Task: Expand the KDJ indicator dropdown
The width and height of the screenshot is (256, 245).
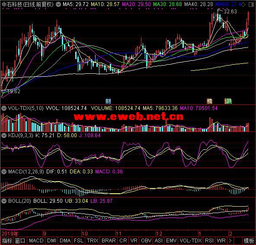Action: point(3,135)
